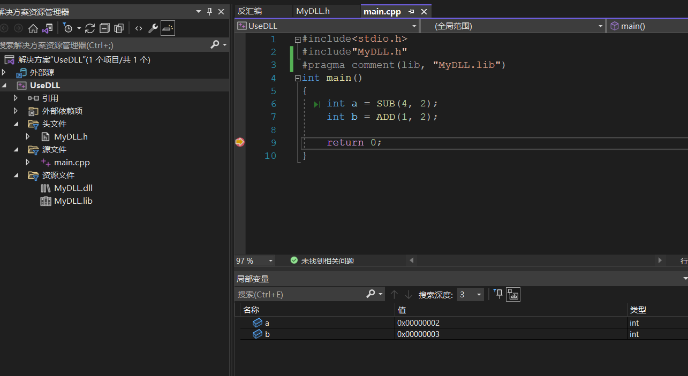Click the 未找到相关问题 status indicator
Viewport: 688px width, 376px height.
point(322,261)
